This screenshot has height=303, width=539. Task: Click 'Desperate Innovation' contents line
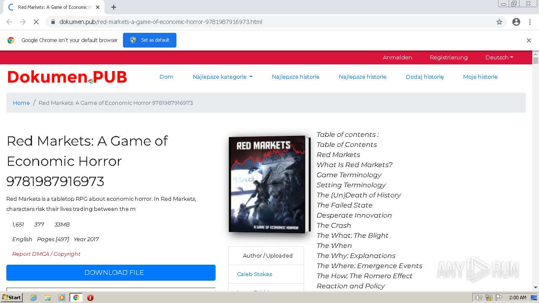pos(354,215)
